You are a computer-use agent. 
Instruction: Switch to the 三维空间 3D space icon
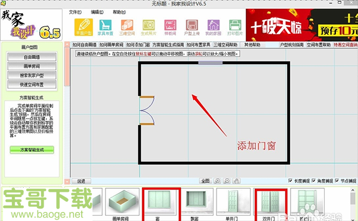pyautogui.click(x=127, y=27)
